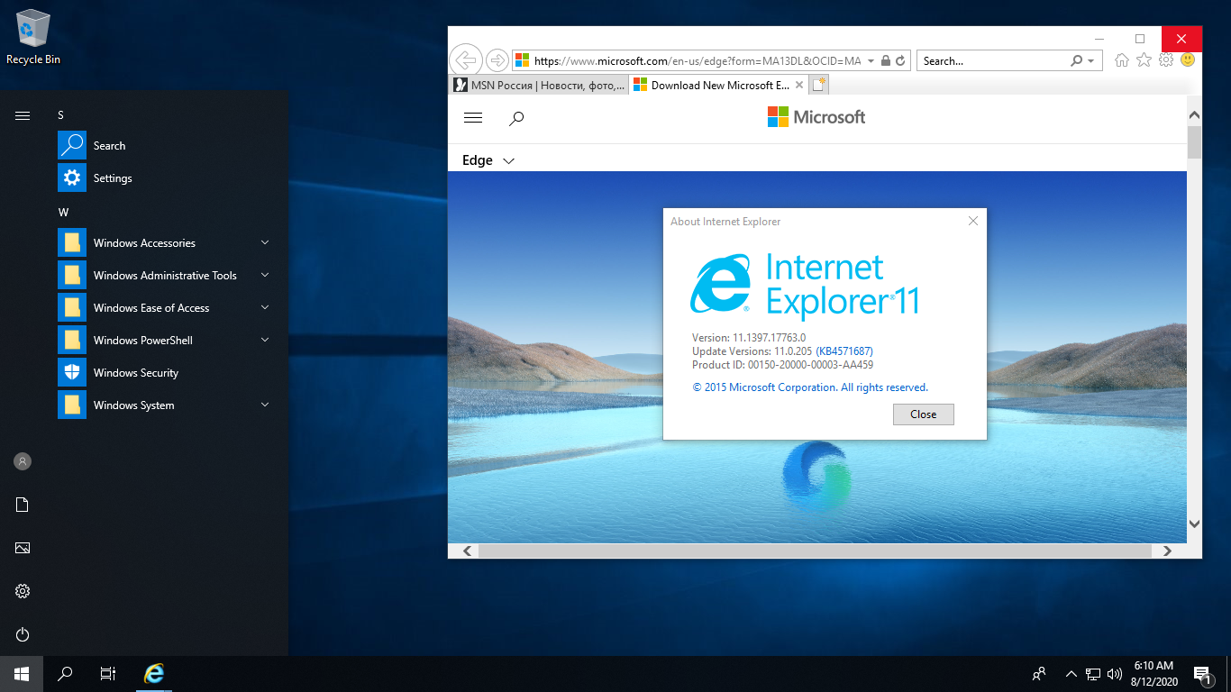Open Pictures icon in Start sidebar
This screenshot has height=692, width=1231.
tap(23, 548)
